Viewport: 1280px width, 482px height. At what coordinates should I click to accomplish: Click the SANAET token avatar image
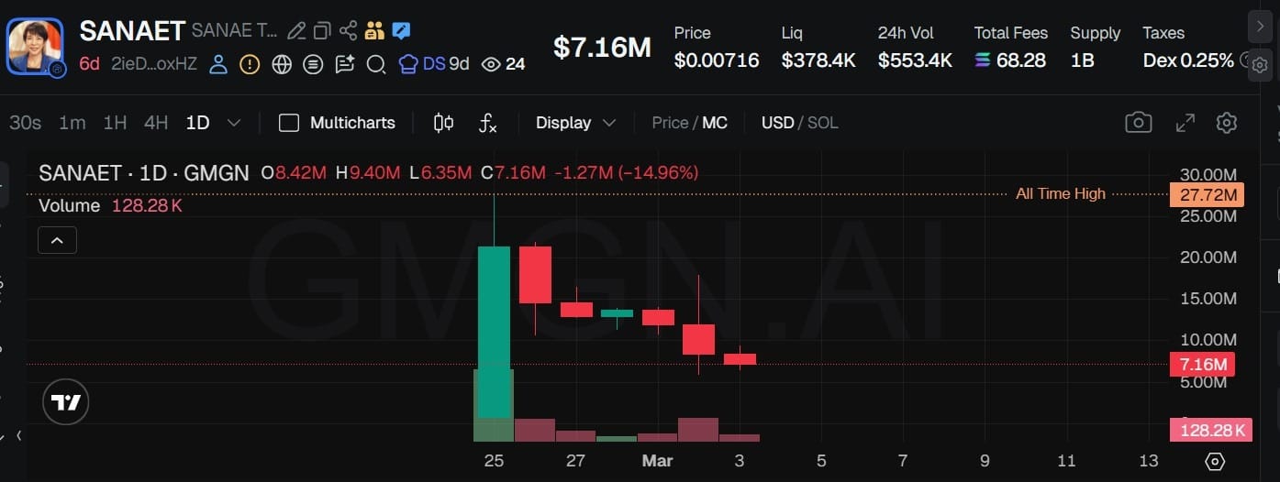[x=35, y=46]
